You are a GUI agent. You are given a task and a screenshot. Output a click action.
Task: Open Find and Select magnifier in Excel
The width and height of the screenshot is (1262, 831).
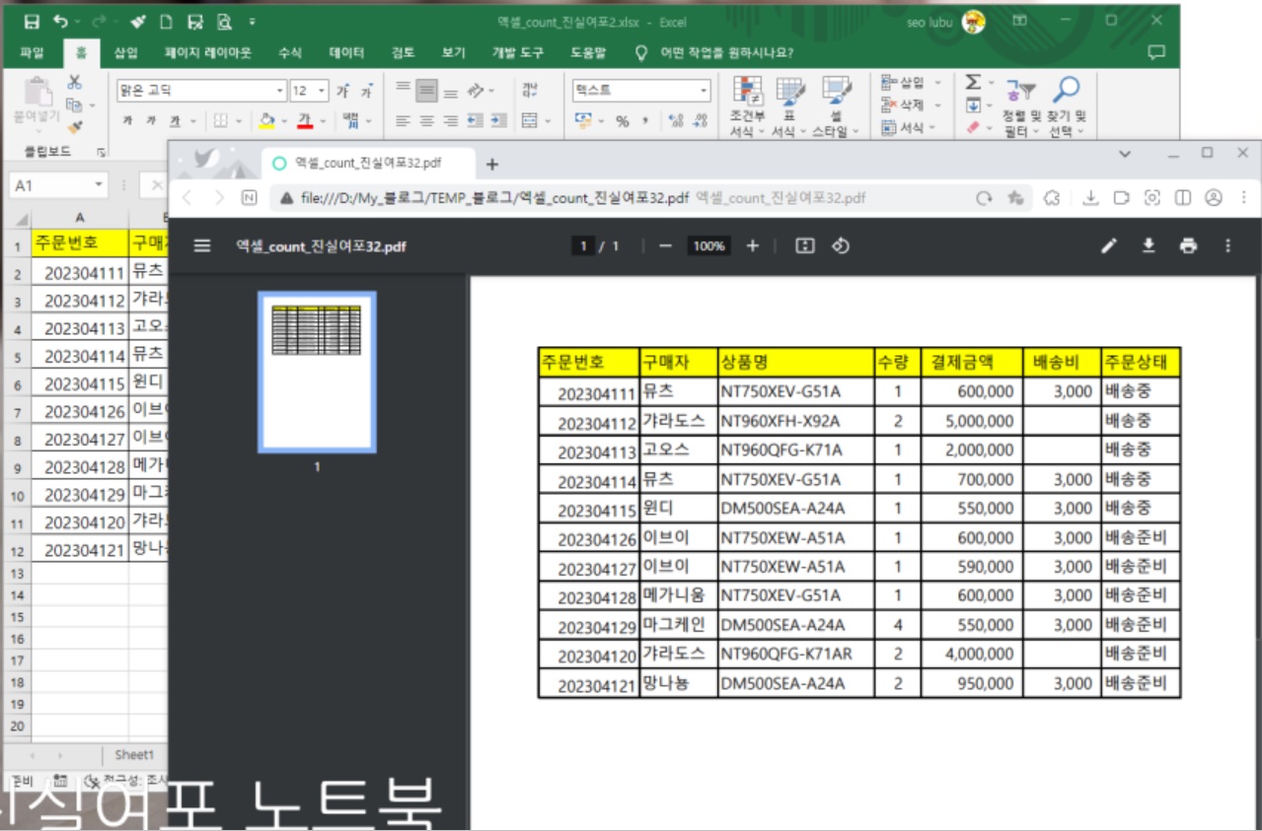pos(1066,107)
